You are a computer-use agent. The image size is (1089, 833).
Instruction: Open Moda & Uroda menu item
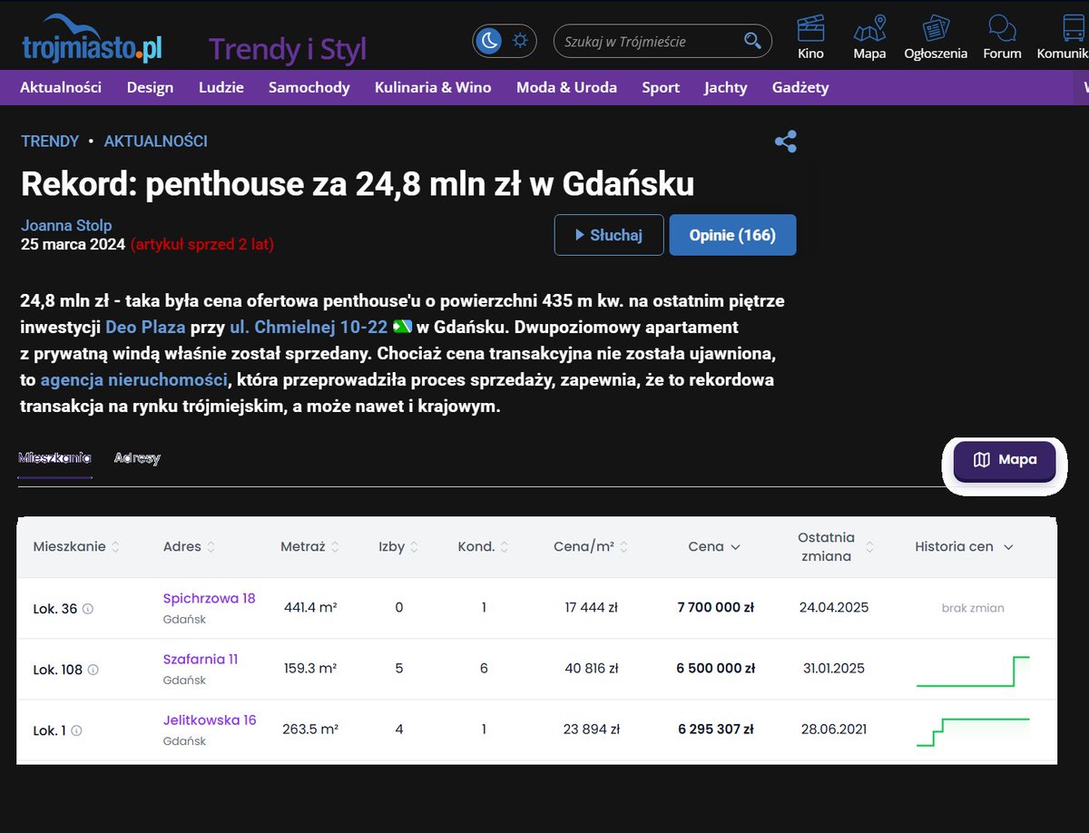pyautogui.click(x=566, y=87)
